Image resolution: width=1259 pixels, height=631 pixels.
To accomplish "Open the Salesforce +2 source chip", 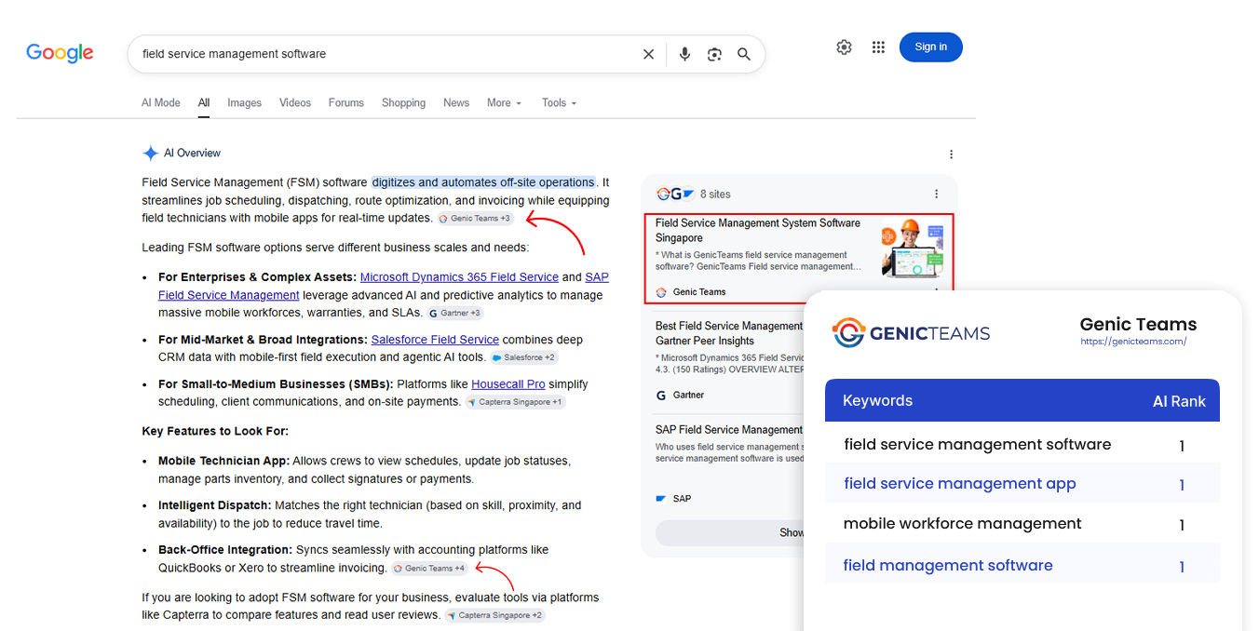I will (523, 357).
